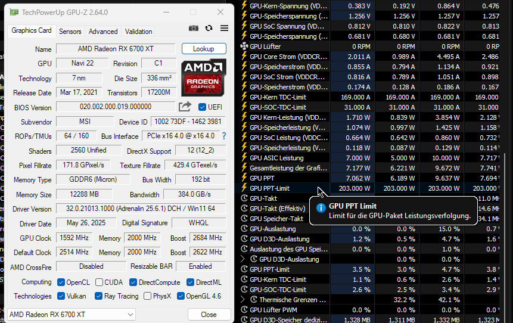Select the GPU-Takt (Effektiv) sensor row
513x323 pixels.
278,208
